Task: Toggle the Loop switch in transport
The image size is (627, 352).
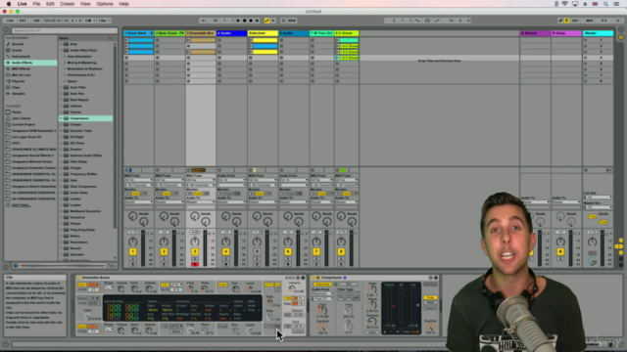Action: (427, 21)
